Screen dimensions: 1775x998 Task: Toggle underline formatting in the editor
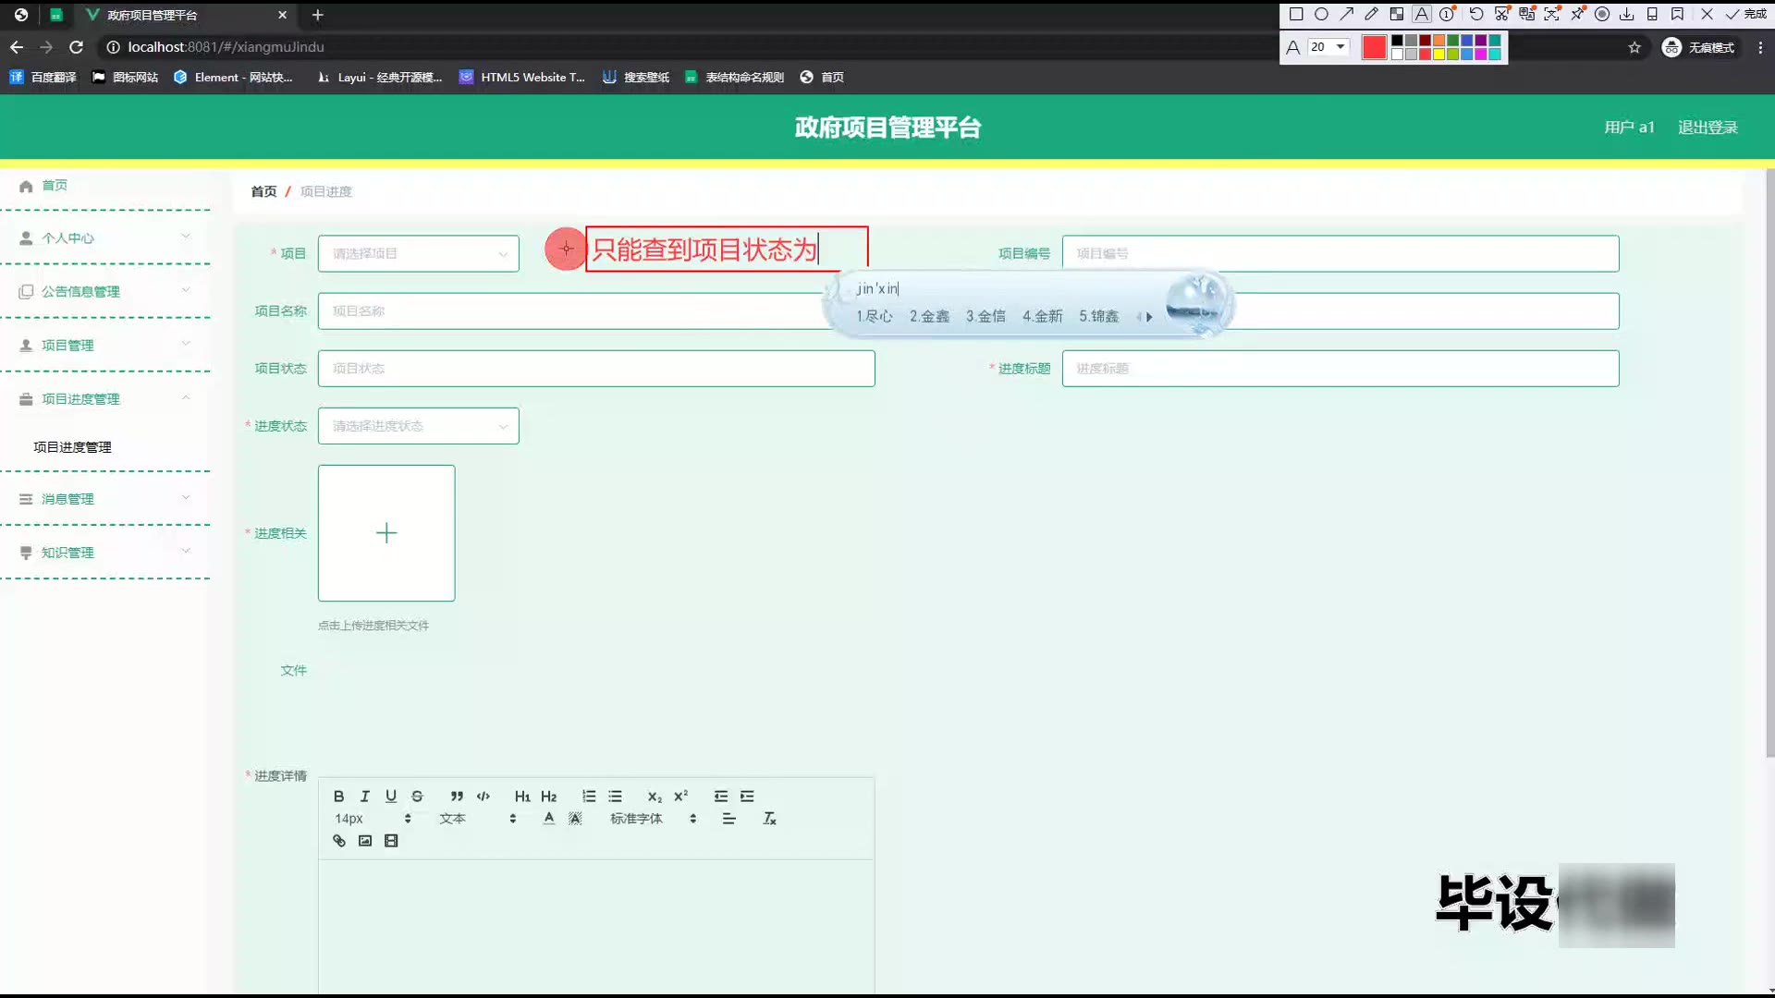(x=391, y=796)
